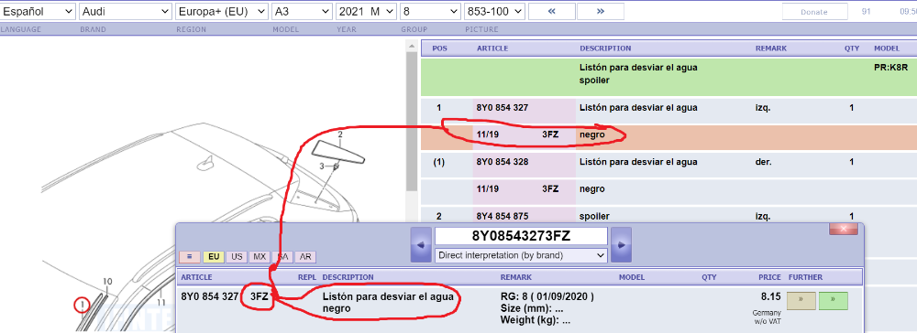The height and width of the screenshot is (333, 917).
Task: Click the right arrow beside part number field
Action: tap(621, 245)
